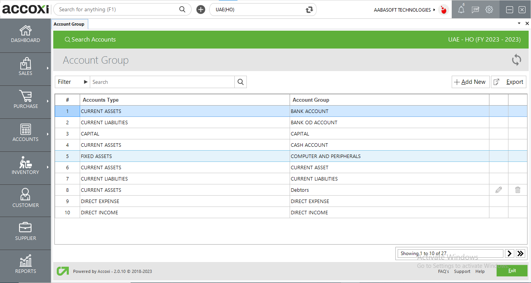Open the FAQ's link
531x283 pixels.
444,271
